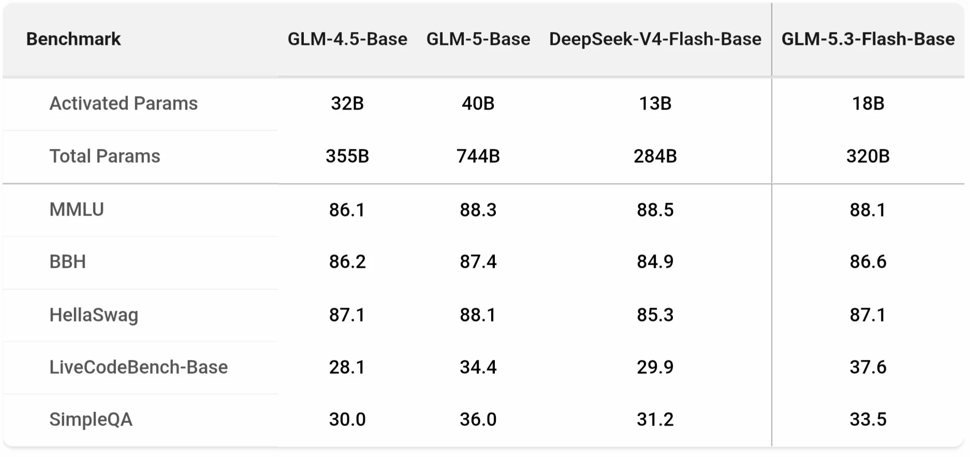This screenshot has width=970, height=457.
Task: Click the Benchmark column header
Action: click(74, 39)
